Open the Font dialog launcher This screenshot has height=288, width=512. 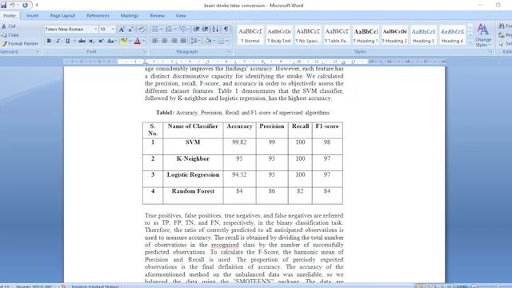click(144, 51)
